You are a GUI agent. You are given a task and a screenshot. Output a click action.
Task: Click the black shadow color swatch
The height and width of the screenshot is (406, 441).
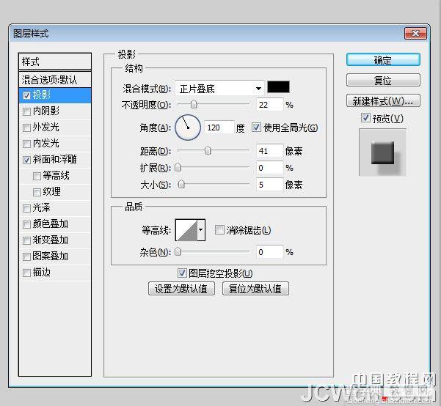pos(278,86)
